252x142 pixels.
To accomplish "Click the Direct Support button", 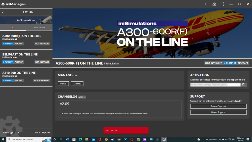I will (218, 112).
